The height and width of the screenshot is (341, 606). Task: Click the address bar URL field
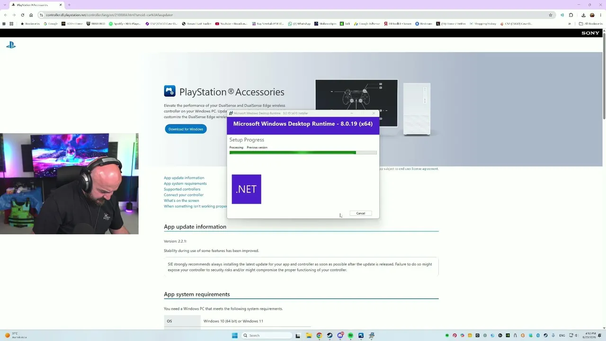click(x=294, y=15)
